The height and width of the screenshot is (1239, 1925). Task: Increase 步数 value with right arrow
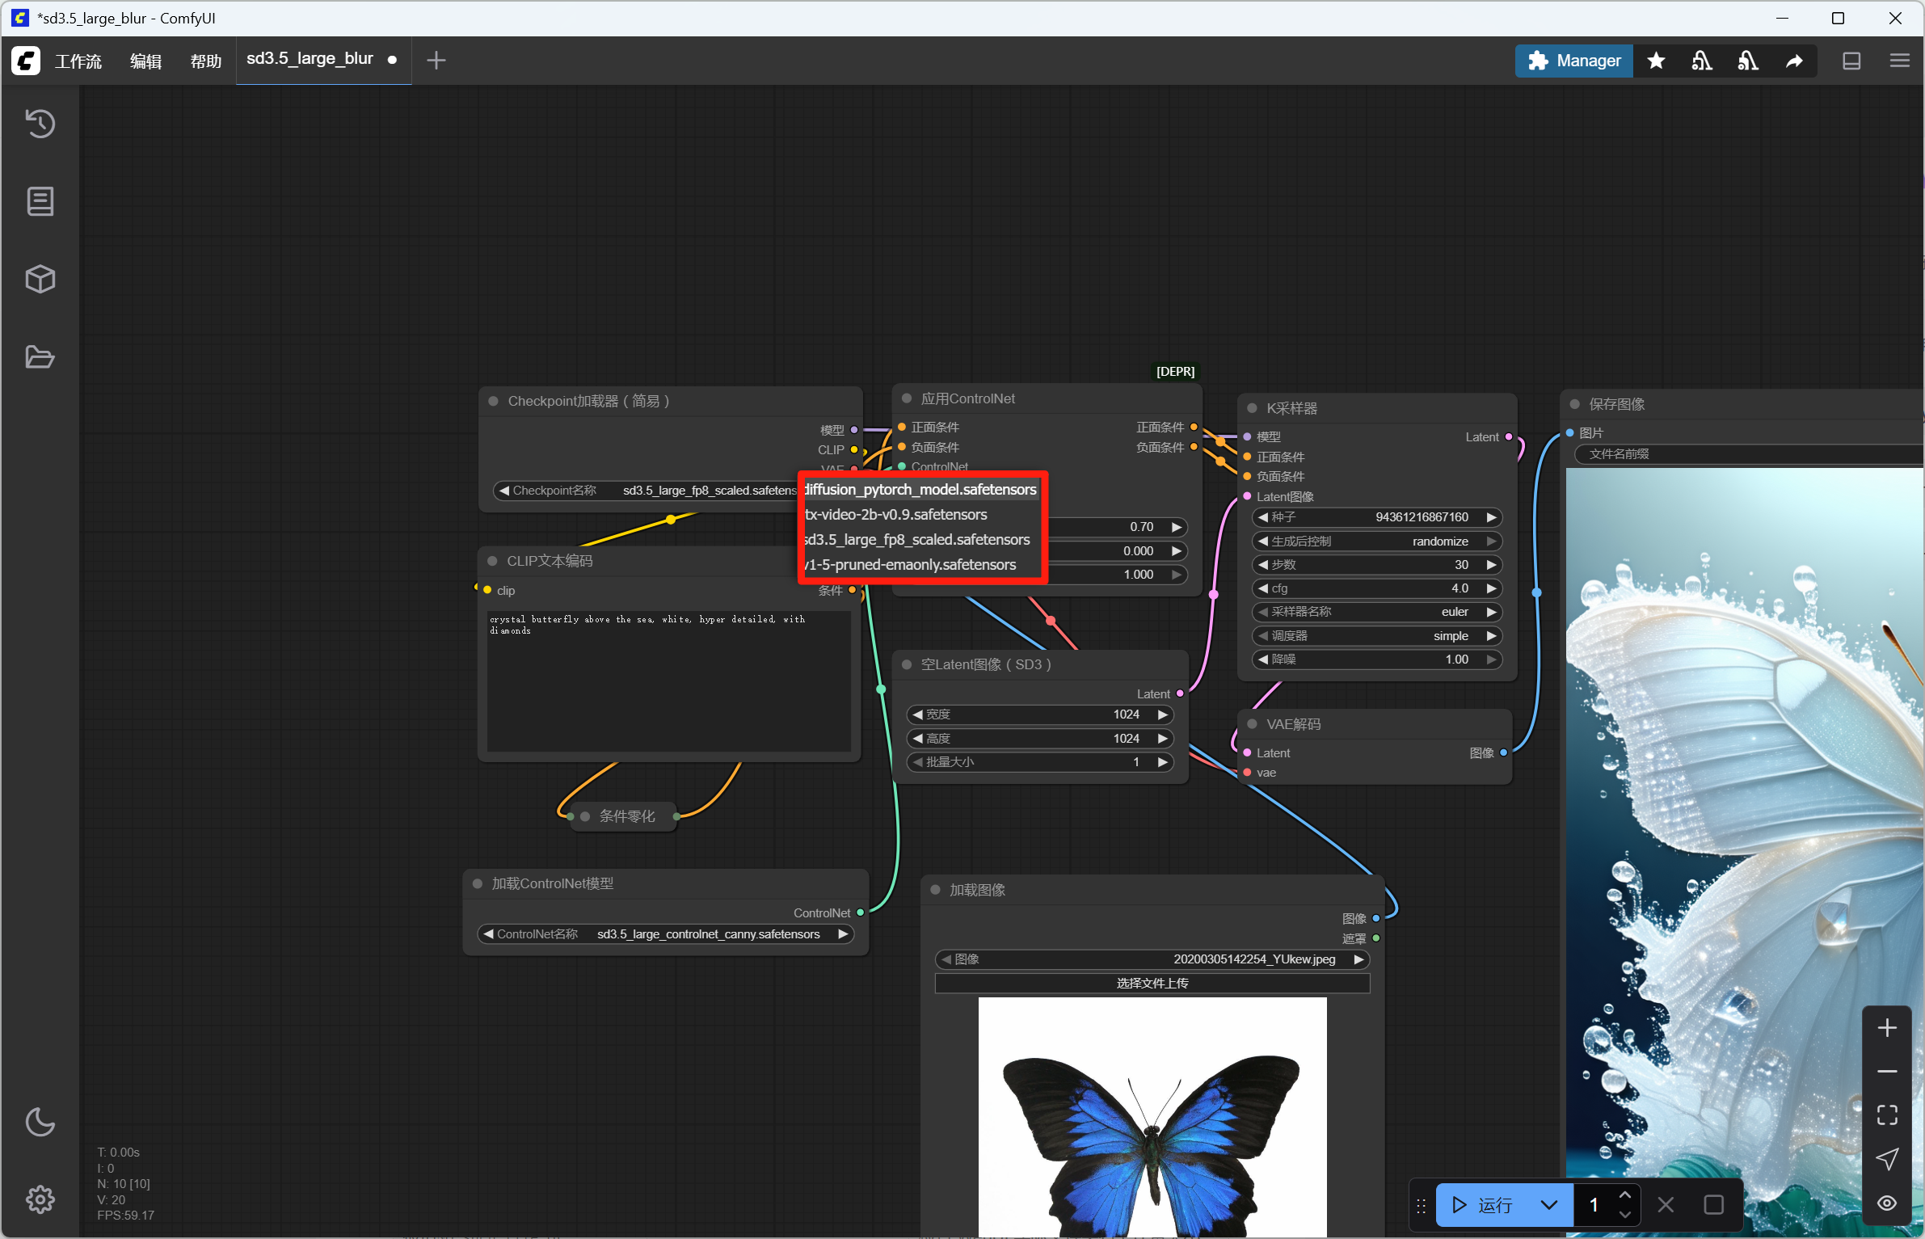coord(1492,565)
